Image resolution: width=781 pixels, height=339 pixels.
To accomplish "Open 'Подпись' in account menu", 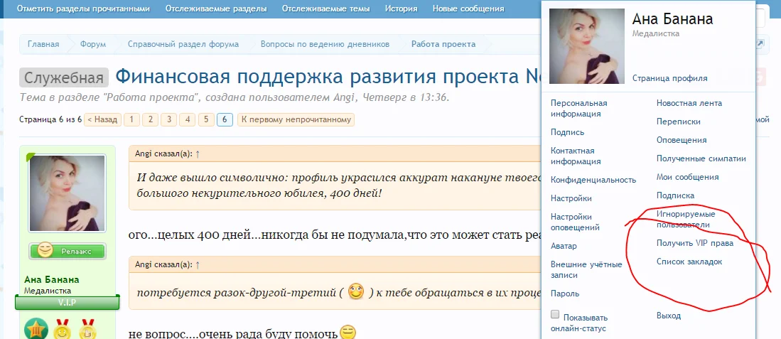I will 567,132.
